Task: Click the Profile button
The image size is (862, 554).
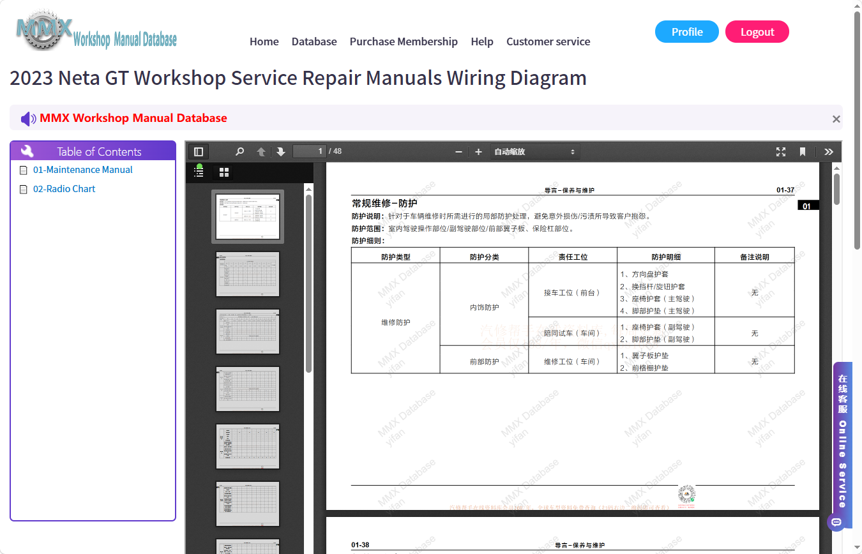Action: pos(687,32)
